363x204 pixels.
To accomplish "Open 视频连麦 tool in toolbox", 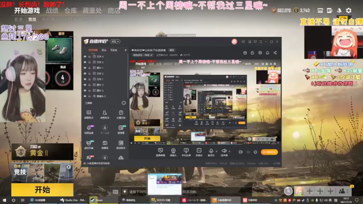I will click(88, 130).
